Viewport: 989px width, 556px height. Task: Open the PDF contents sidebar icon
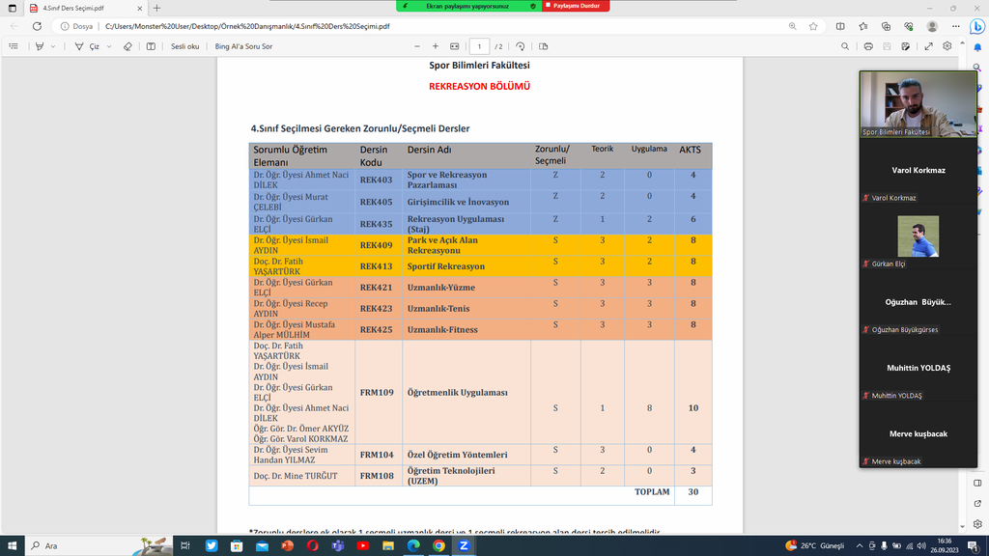(14, 46)
